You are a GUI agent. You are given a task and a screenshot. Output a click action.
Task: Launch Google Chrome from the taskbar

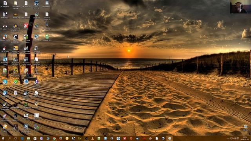[54, 138]
